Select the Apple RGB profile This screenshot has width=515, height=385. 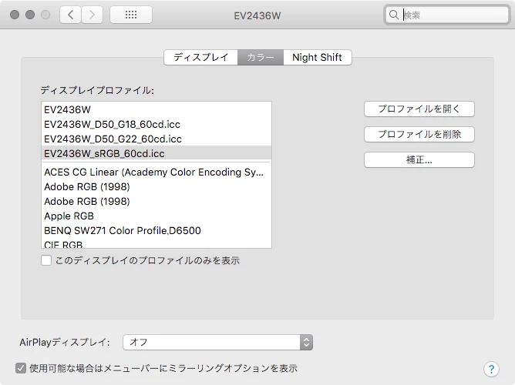pos(157,216)
